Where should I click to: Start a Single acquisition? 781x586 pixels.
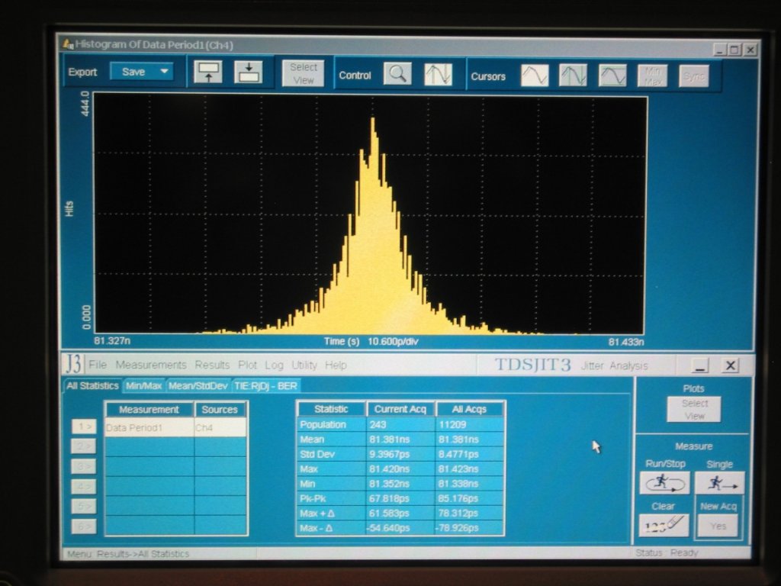pyautogui.click(x=719, y=483)
